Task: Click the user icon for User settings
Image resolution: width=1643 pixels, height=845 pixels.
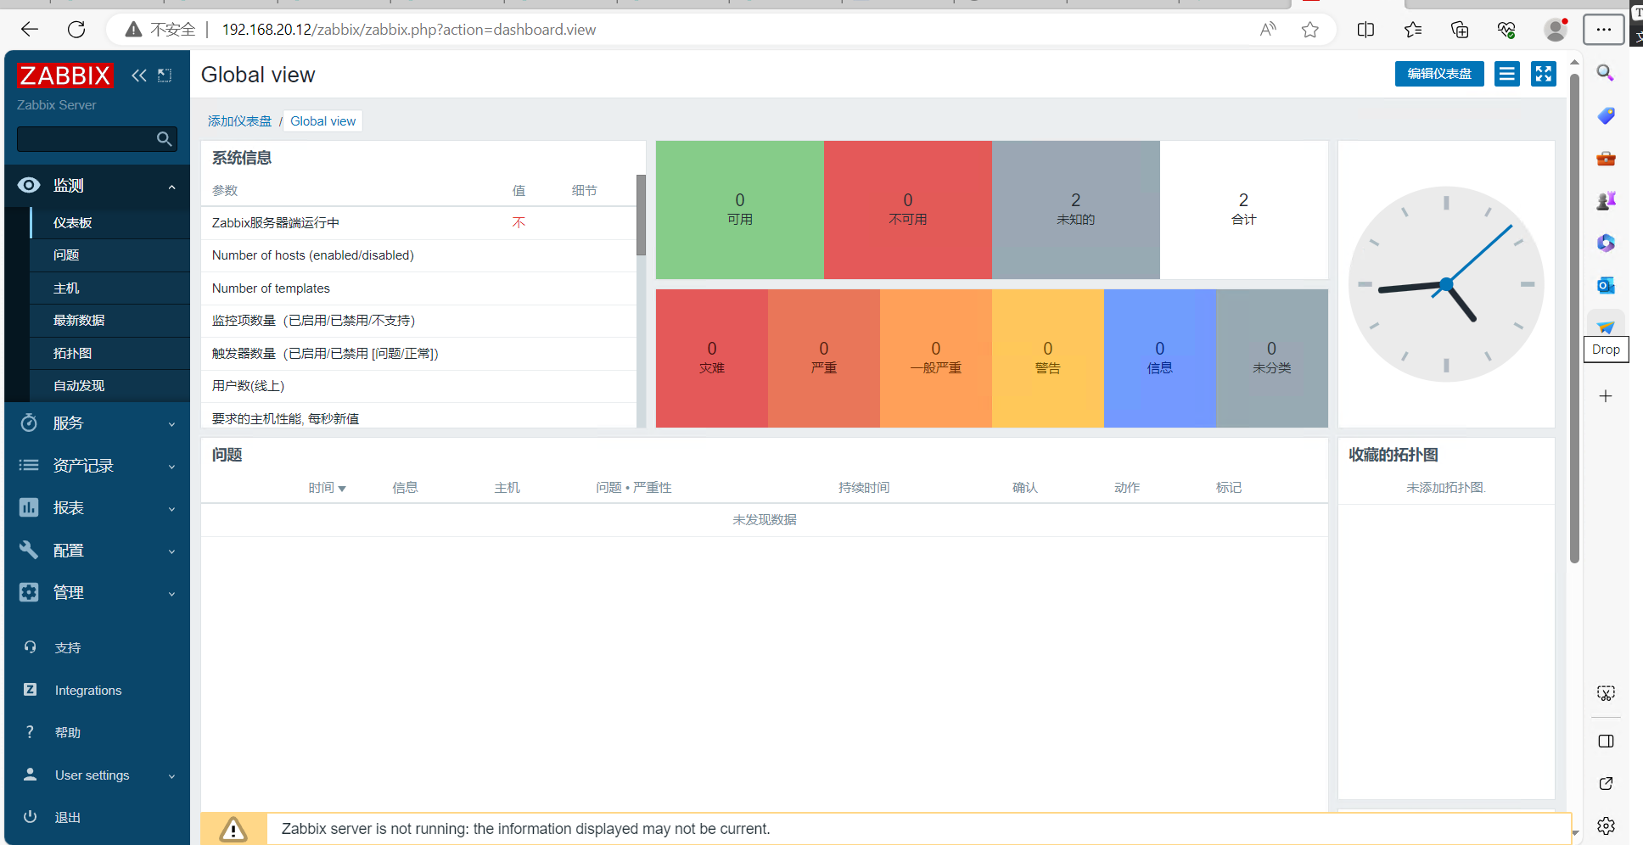Action: 31,775
